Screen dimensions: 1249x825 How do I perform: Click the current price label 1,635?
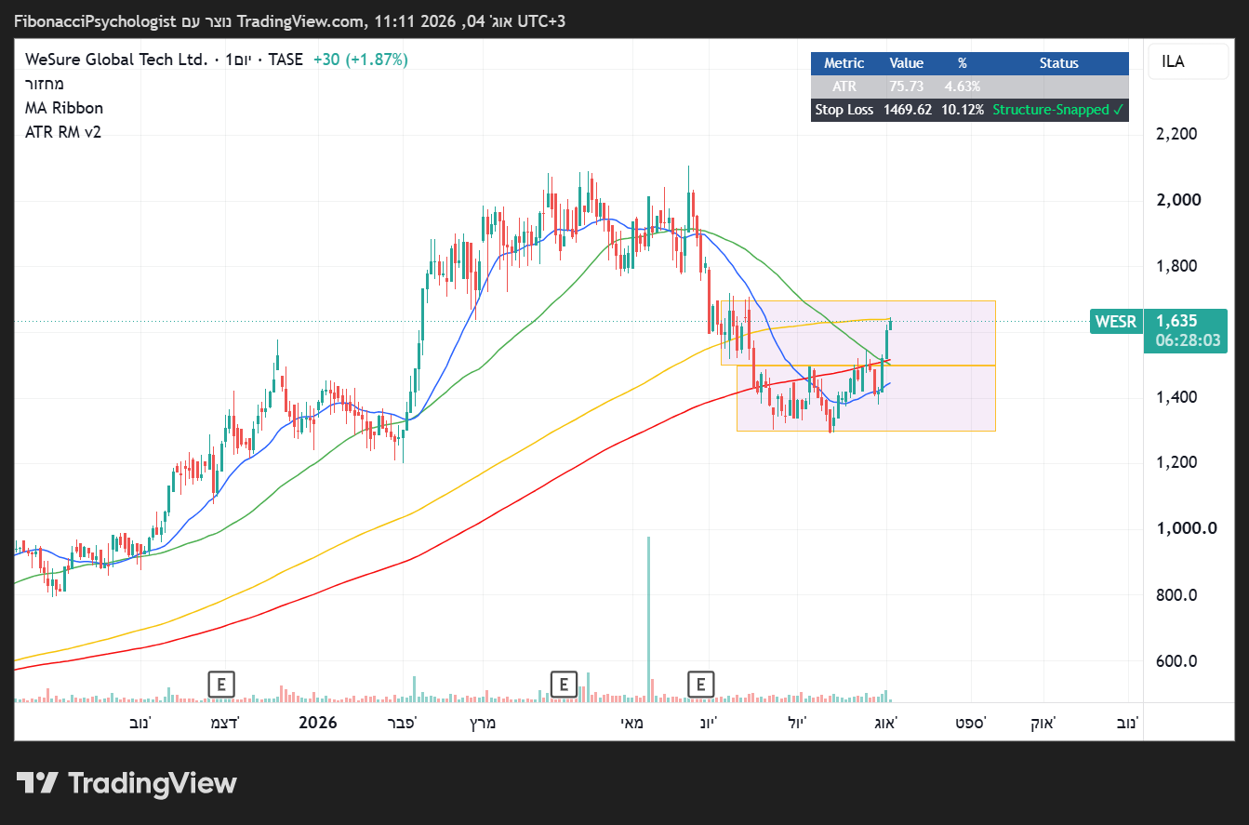coord(1176,321)
